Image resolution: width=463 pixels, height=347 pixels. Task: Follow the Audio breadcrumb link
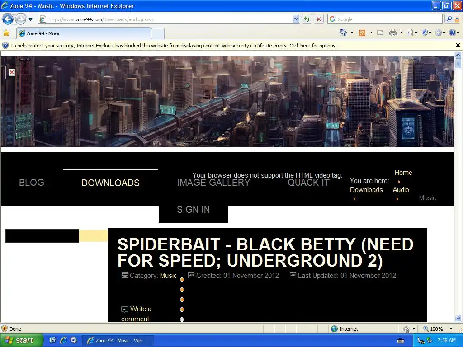[401, 190]
